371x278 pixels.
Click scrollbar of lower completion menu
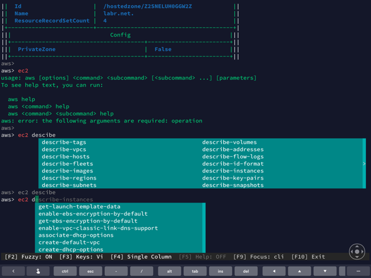coord(204,227)
